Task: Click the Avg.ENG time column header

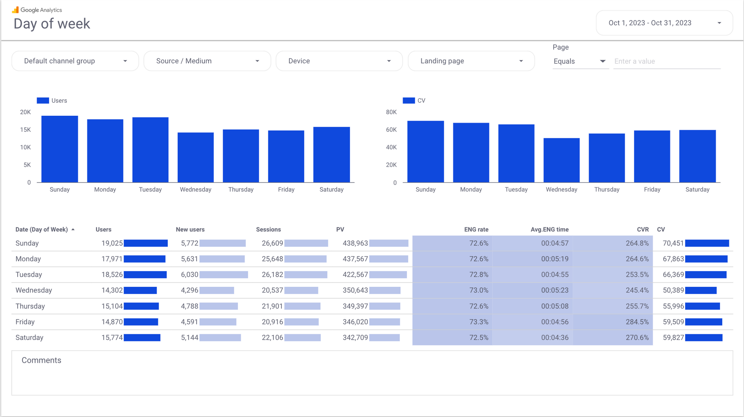Action: tap(549, 230)
